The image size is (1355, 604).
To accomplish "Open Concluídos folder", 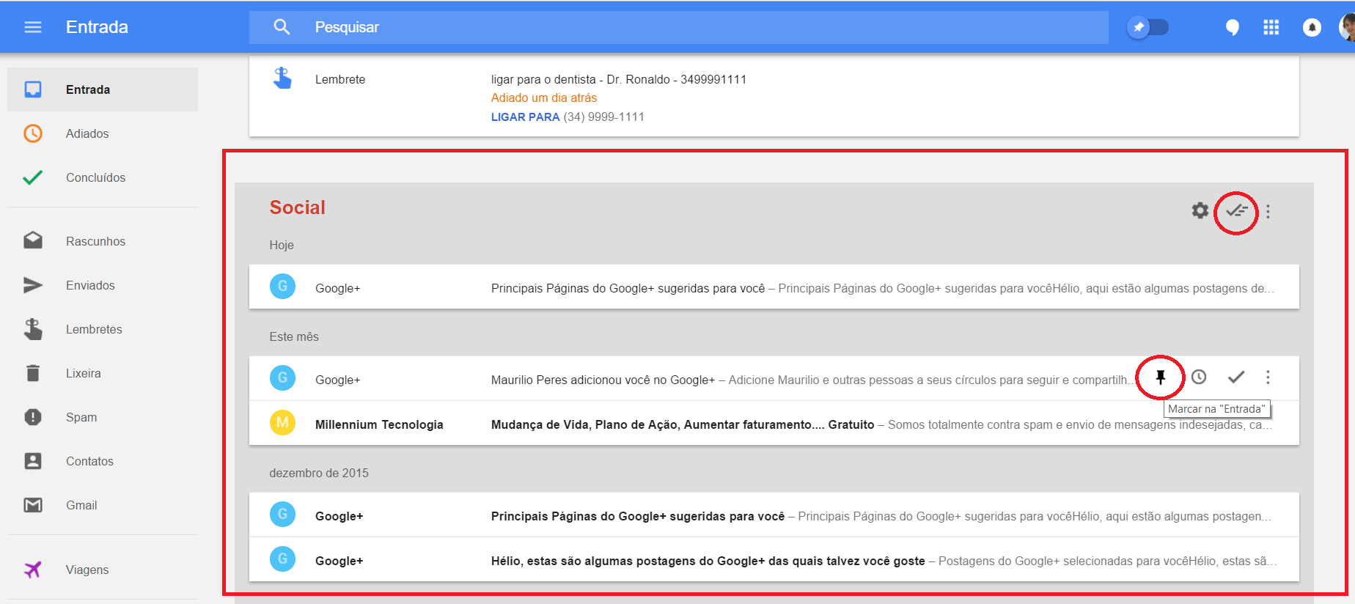I will click(95, 177).
